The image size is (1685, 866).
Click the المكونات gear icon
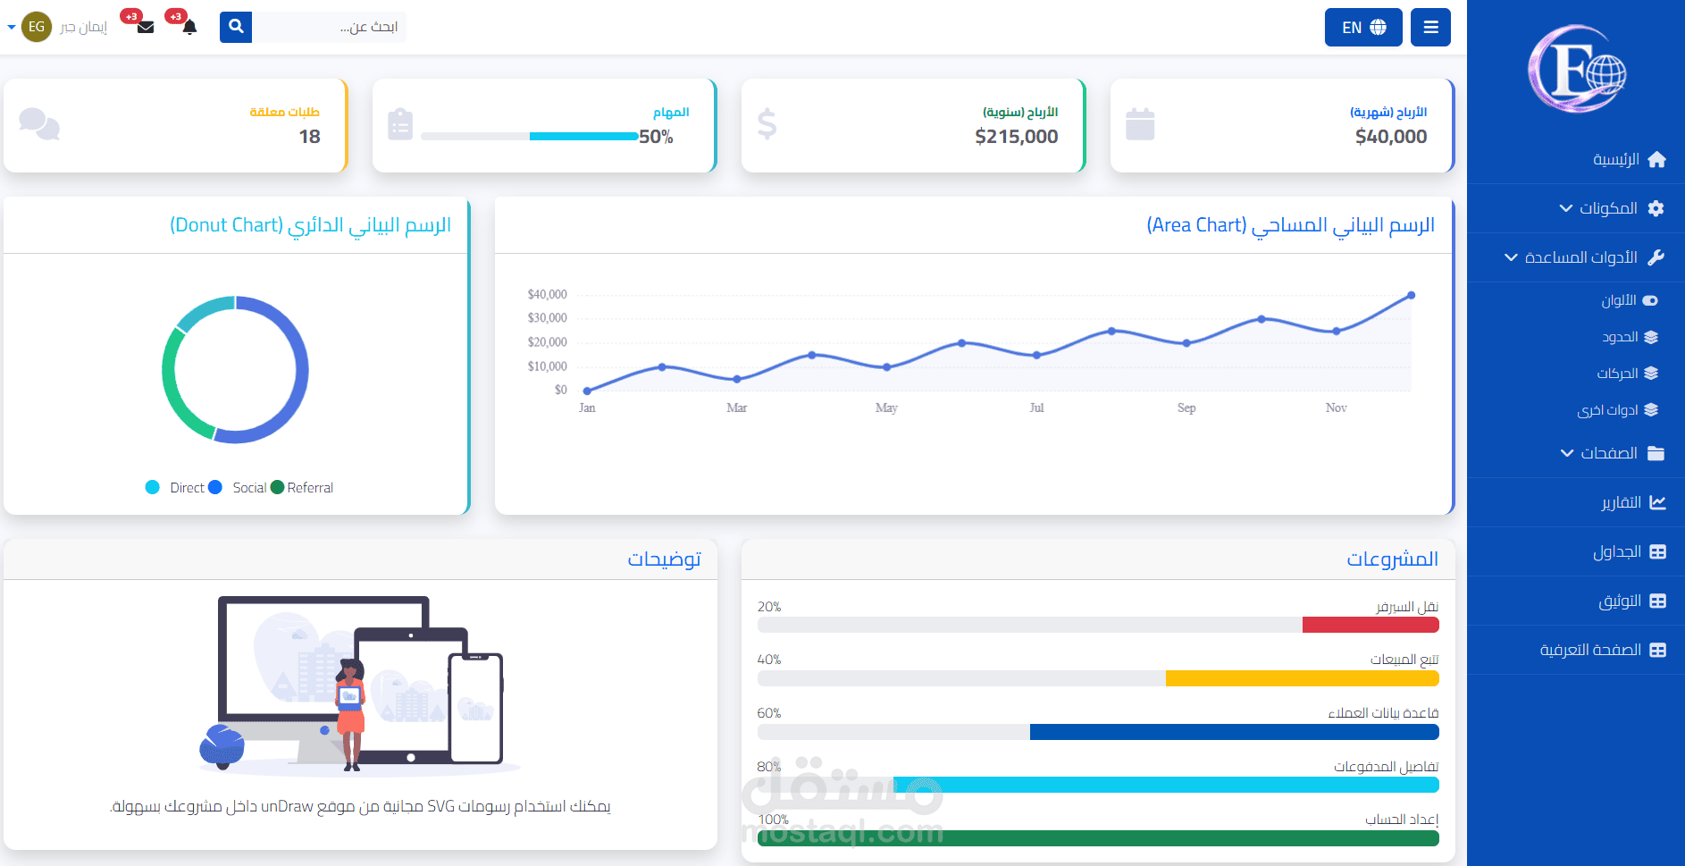click(1656, 208)
